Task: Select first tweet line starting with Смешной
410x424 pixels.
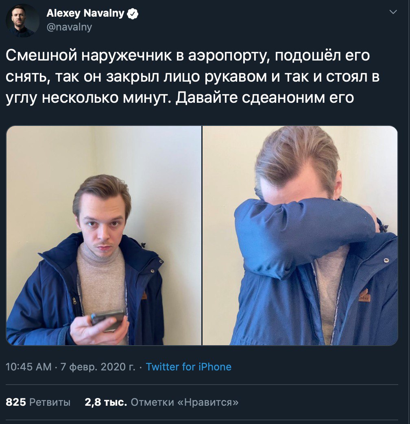Action: tap(188, 55)
